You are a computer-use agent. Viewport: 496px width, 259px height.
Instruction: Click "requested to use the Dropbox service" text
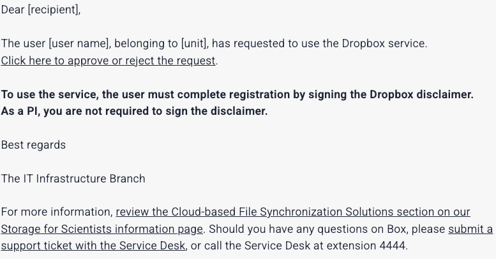pos(332,44)
